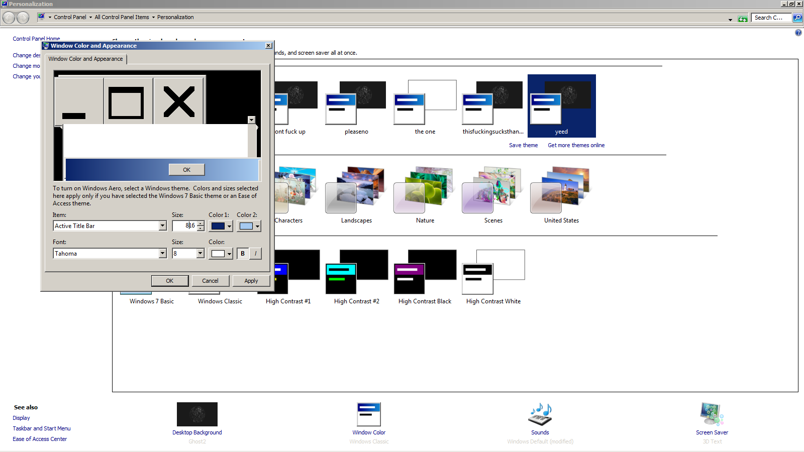Click into the item Size number field
This screenshot has width=804, height=452.
[185, 226]
